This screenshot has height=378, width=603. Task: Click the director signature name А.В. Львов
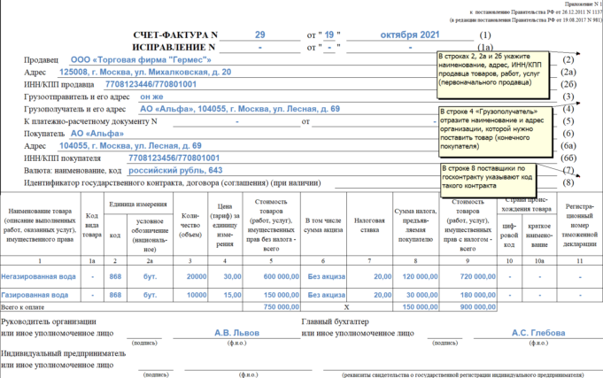pos(238,332)
